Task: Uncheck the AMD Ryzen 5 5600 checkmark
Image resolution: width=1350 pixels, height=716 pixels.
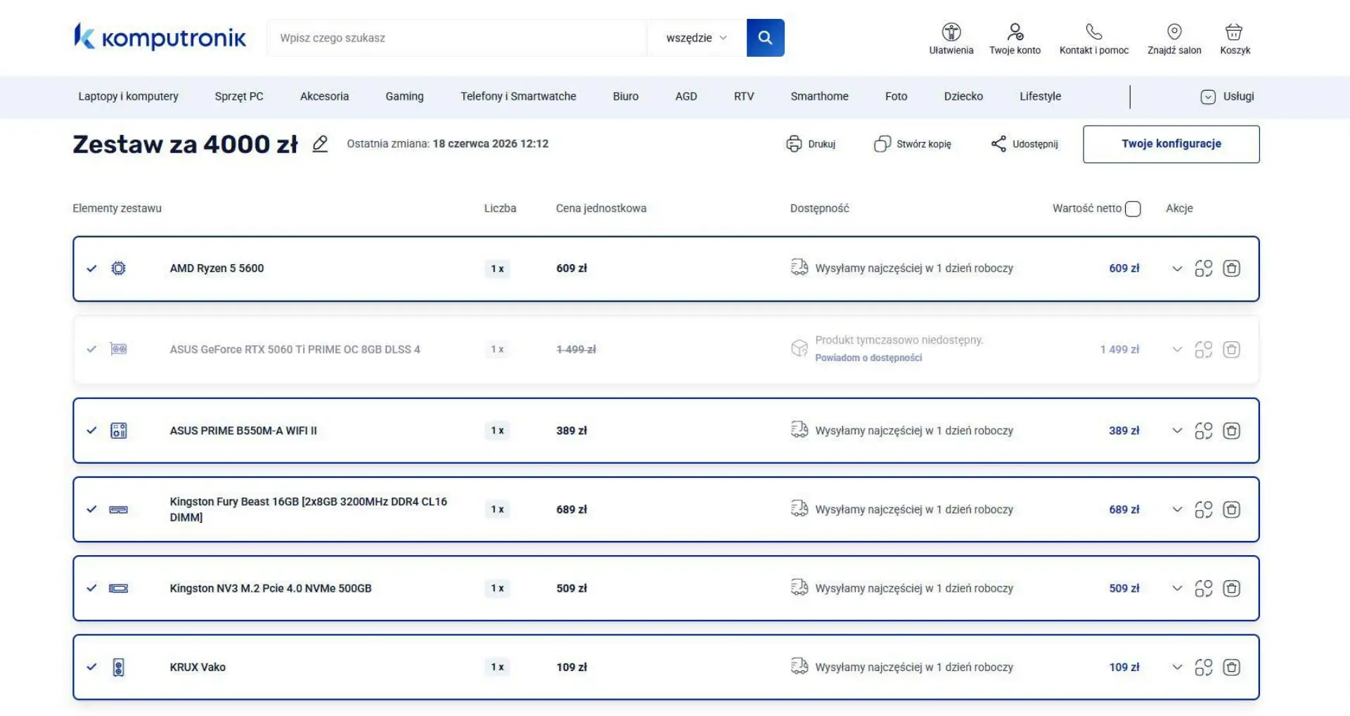Action: pyautogui.click(x=91, y=268)
